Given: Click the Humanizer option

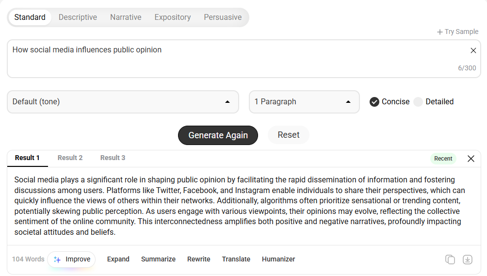Looking at the screenshot, I should click(x=278, y=259).
